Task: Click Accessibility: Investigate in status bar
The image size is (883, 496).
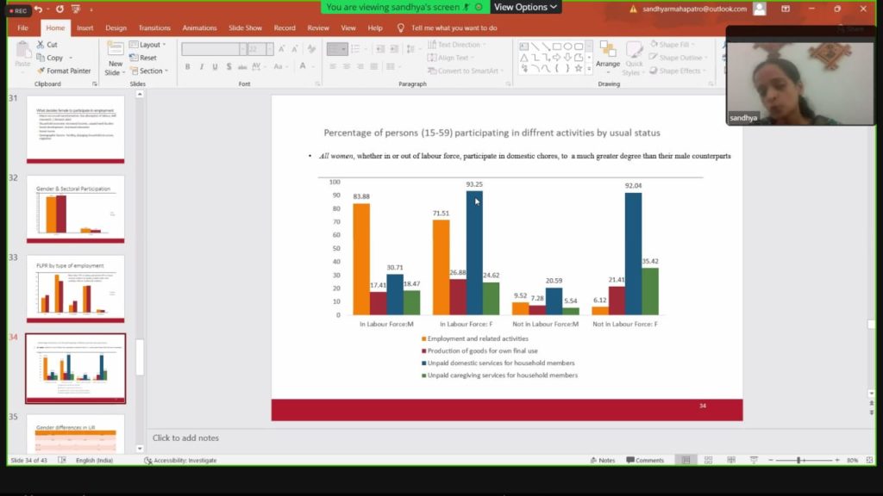Action: point(179,461)
